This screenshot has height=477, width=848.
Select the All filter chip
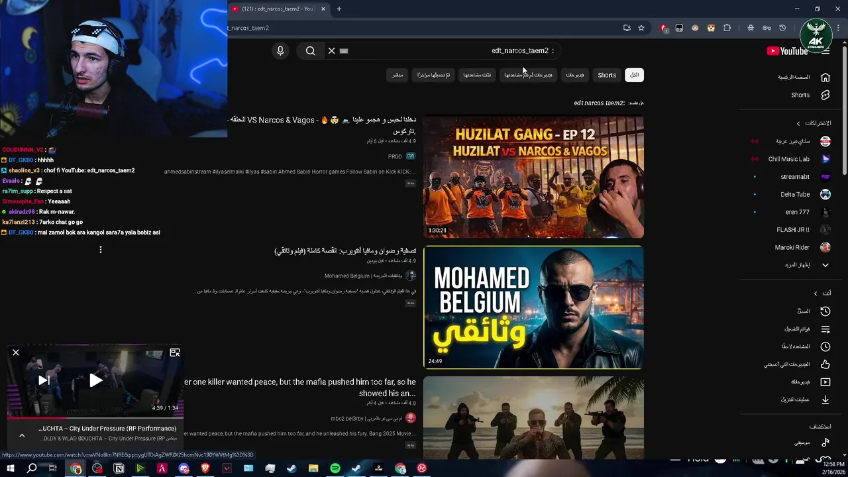click(x=635, y=75)
